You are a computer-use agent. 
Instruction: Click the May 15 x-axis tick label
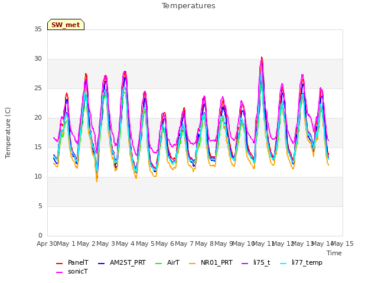(x=343, y=243)
